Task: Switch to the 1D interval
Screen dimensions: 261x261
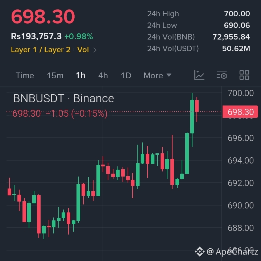Action: [x=126, y=75]
